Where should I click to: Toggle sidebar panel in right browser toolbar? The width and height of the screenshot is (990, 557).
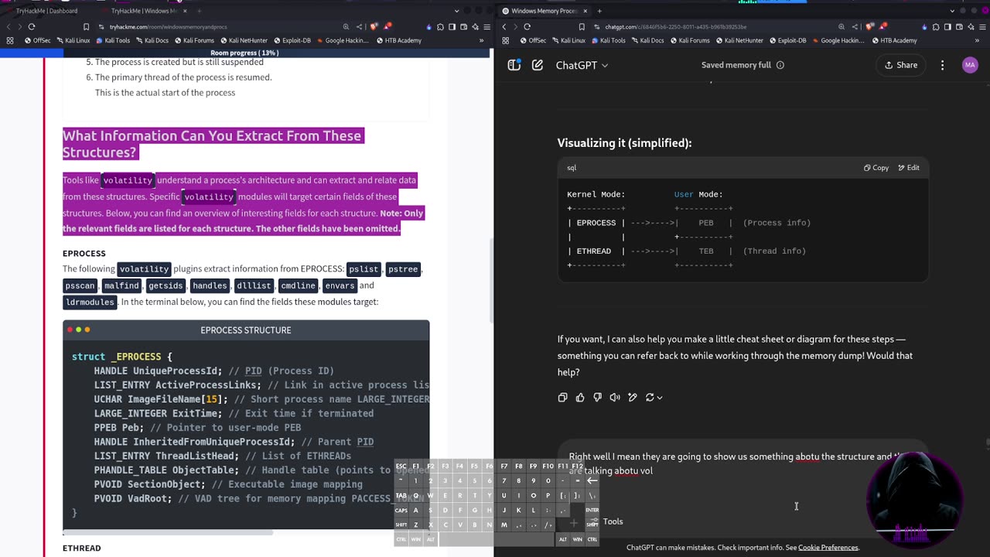(x=947, y=26)
